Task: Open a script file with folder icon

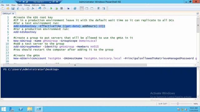Action: tap(8, 8)
